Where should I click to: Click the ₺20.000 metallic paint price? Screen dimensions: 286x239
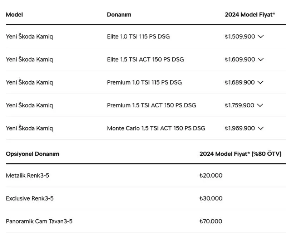pos(211,176)
